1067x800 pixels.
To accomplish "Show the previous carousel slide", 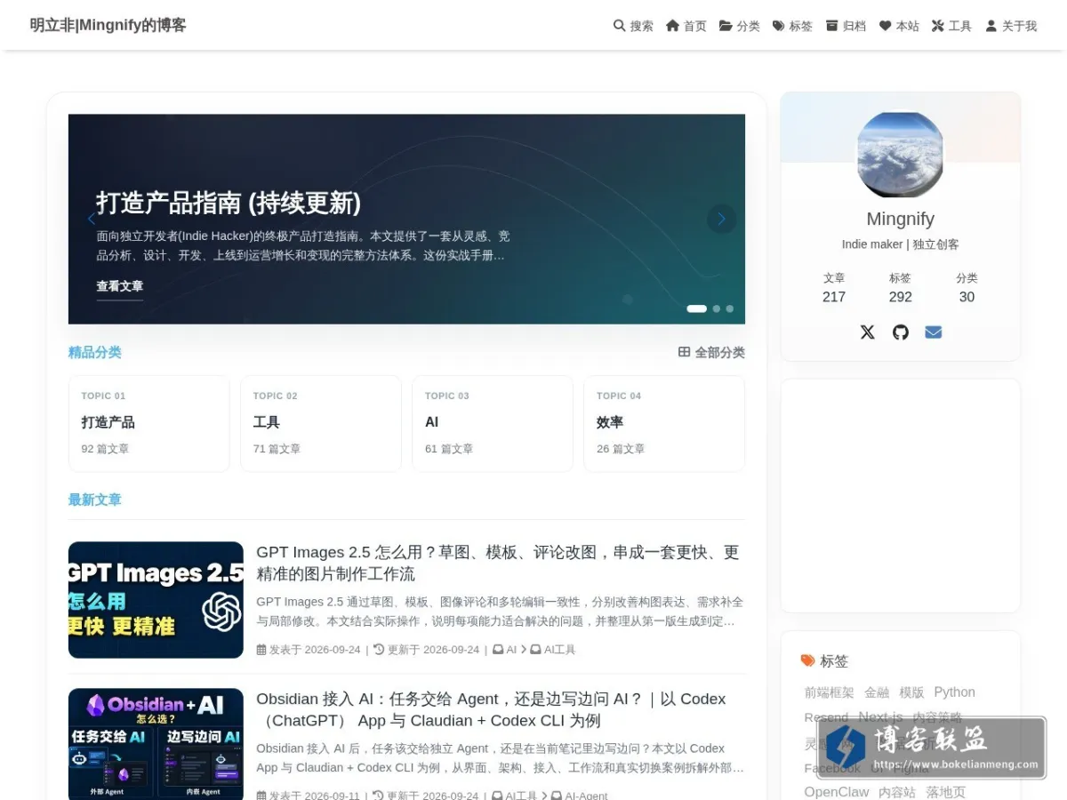I will pyautogui.click(x=91, y=219).
